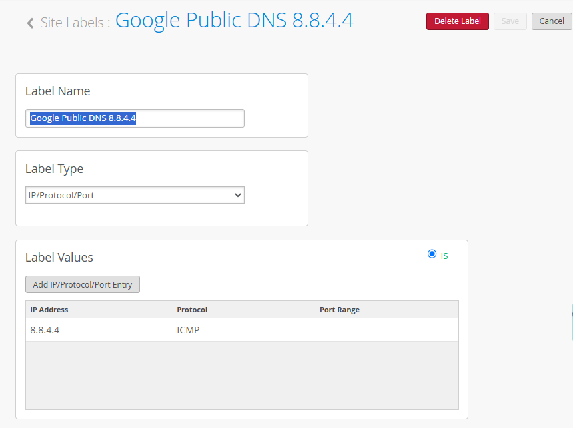Image resolution: width=573 pixels, height=428 pixels.
Task: Cancel editing this label
Action: click(552, 21)
